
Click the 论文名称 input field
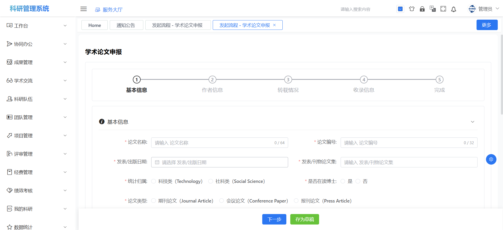[x=212, y=143]
